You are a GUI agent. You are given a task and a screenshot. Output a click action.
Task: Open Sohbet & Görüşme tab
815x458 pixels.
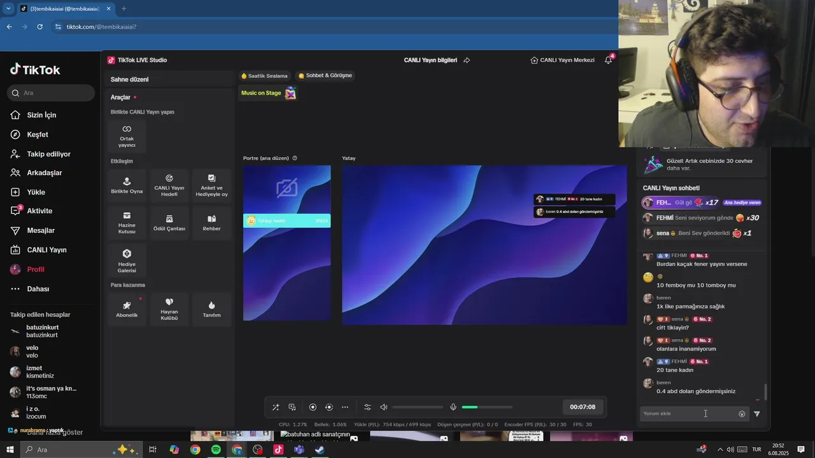(x=325, y=75)
